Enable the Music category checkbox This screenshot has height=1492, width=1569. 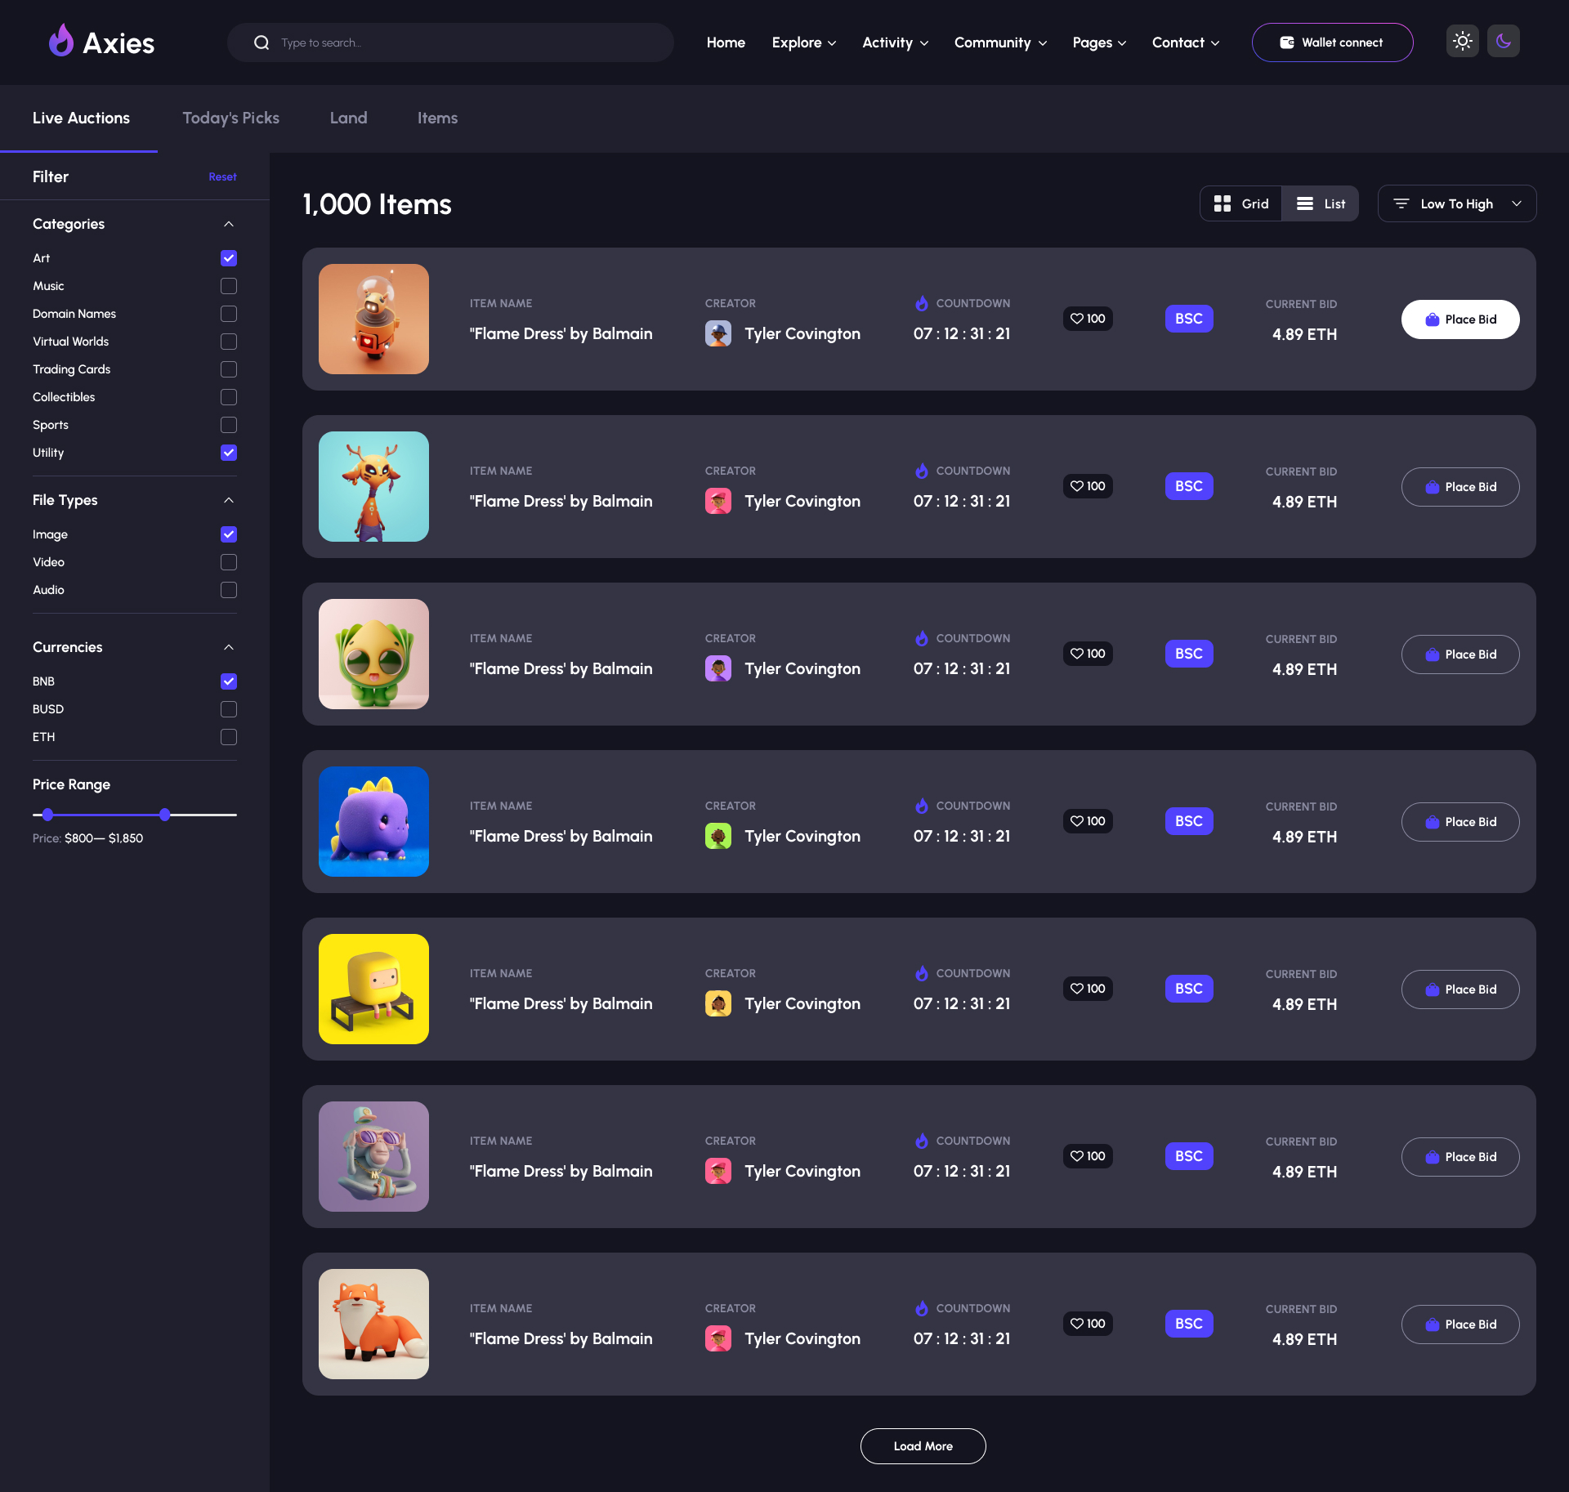[229, 286]
